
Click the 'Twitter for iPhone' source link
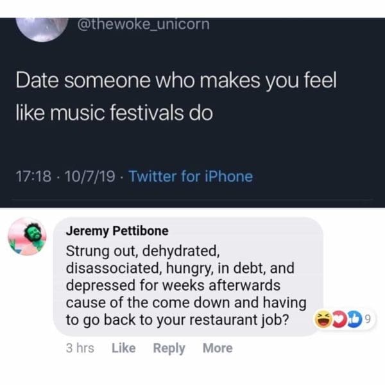pyautogui.click(x=191, y=176)
